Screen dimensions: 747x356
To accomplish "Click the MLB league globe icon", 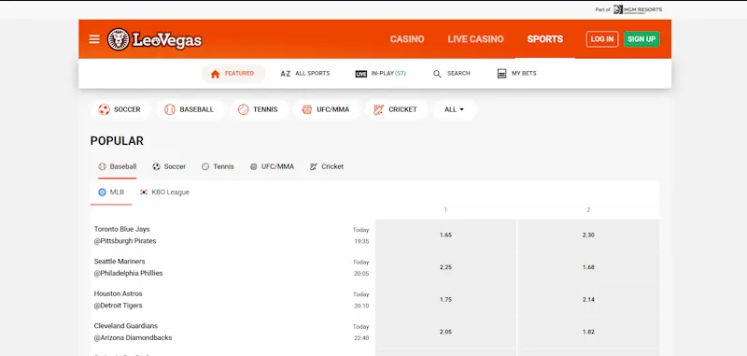I will click(x=102, y=192).
